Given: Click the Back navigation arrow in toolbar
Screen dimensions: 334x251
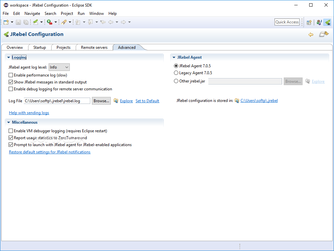Looking at the screenshot, I should coord(111,22).
